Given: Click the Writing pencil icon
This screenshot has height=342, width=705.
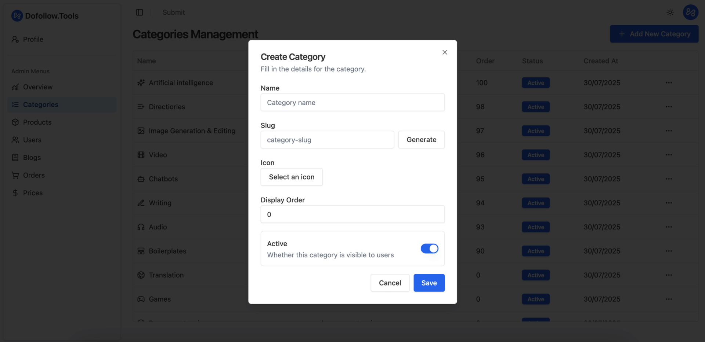Looking at the screenshot, I should coord(141,203).
